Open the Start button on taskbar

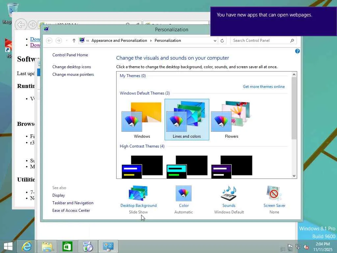click(8, 246)
